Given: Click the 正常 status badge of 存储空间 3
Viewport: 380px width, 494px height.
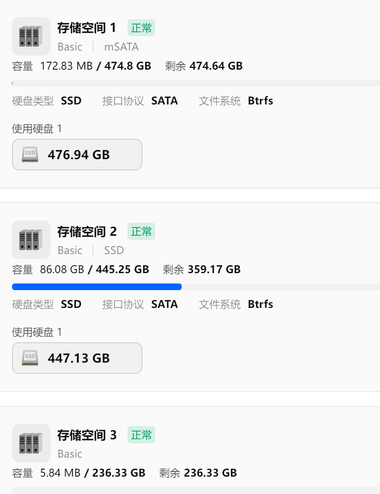Looking at the screenshot, I should click(141, 435).
